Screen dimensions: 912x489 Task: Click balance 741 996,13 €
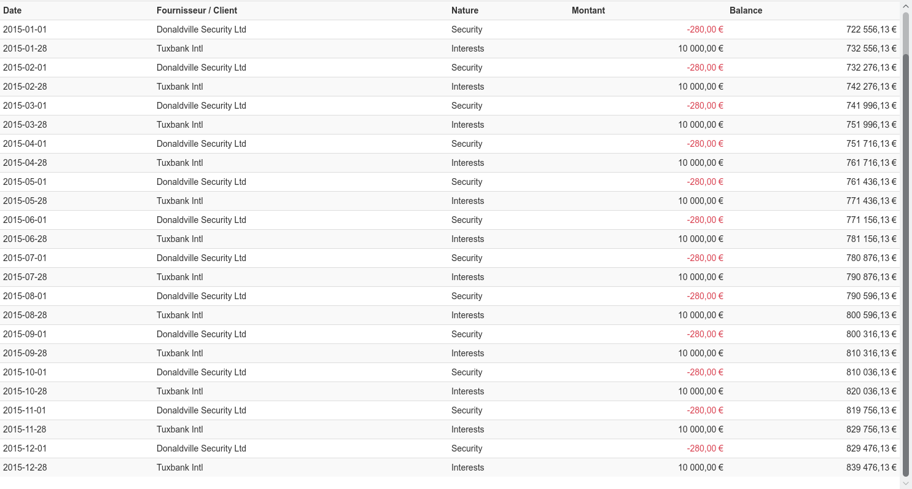(x=871, y=106)
